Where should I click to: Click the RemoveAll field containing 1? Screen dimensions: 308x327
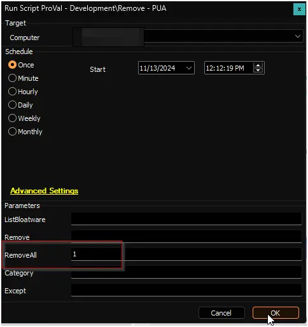[x=186, y=254]
